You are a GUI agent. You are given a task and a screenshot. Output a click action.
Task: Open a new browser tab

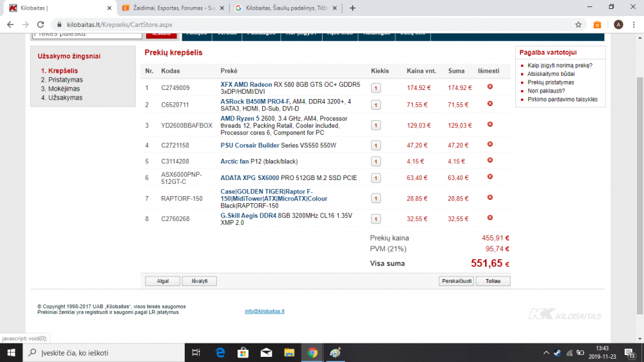pyautogui.click(x=352, y=8)
